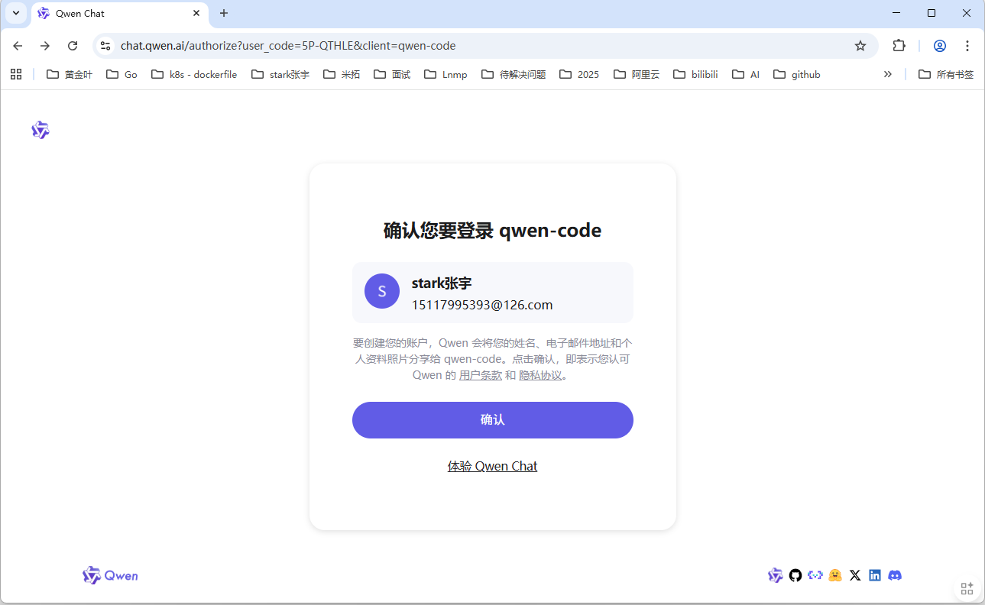Viewport: 985px width, 605px height.
Task: Open the github bookmark folder
Action: pos(797,74)
